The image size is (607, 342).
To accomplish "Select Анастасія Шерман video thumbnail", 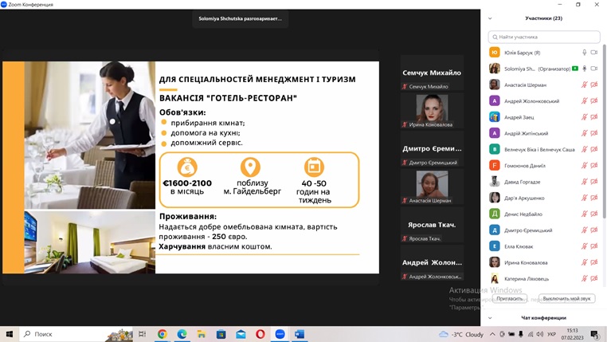I will pos(432,187).
